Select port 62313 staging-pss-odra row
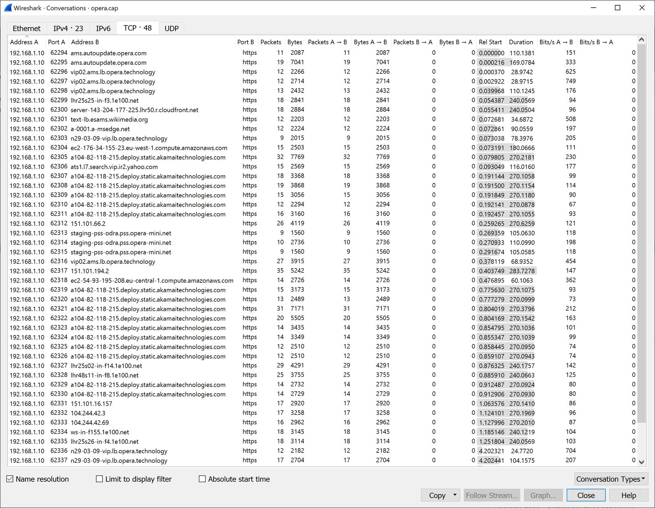This screenshot has height=508, width=655. pos(322,233)
